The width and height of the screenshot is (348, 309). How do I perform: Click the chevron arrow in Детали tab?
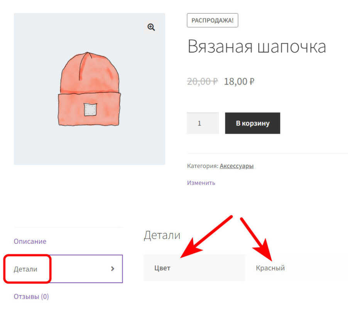pos(113,269)
